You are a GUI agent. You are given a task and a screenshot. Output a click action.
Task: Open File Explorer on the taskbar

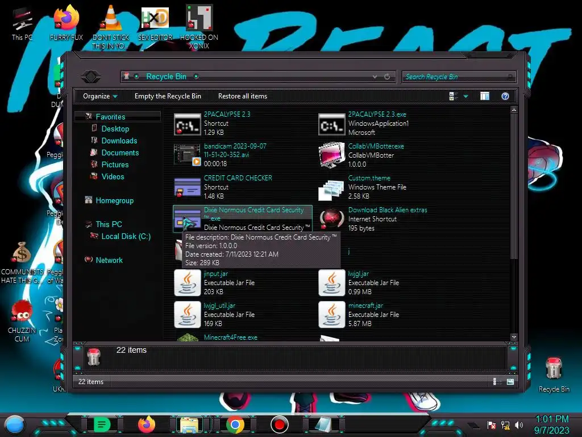(x=190, y=424)
